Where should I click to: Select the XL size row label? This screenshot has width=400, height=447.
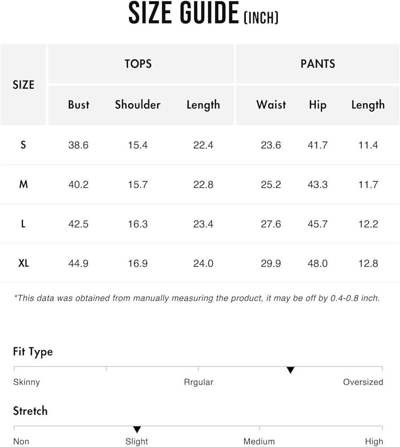[x=23, y=263]
